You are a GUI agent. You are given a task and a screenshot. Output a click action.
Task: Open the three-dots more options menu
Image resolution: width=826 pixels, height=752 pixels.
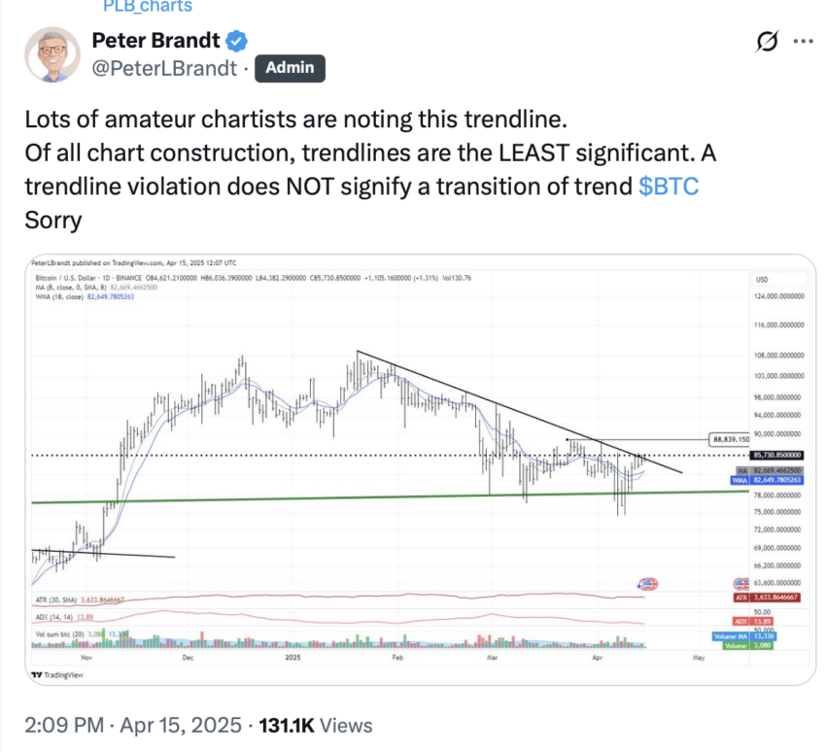coord(803,42)
